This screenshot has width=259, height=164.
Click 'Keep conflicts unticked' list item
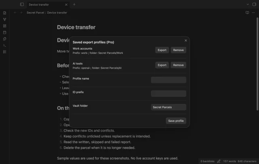tap(107, 136)
